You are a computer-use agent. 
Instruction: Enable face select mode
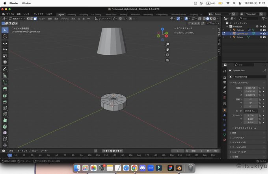35,19
